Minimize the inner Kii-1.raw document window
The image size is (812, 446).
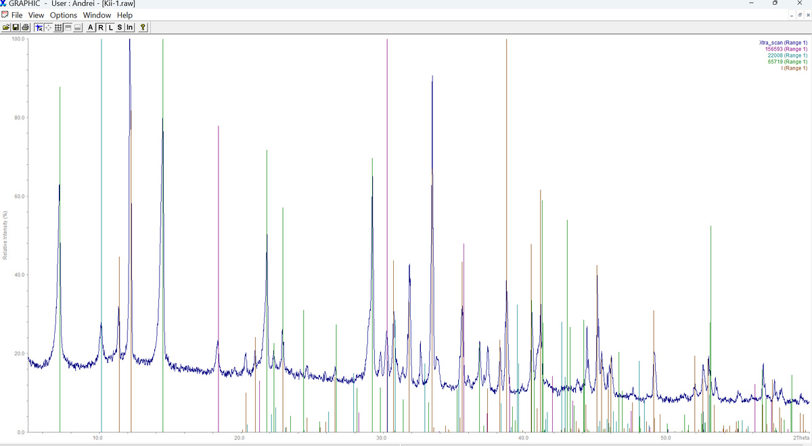[792, 16]
